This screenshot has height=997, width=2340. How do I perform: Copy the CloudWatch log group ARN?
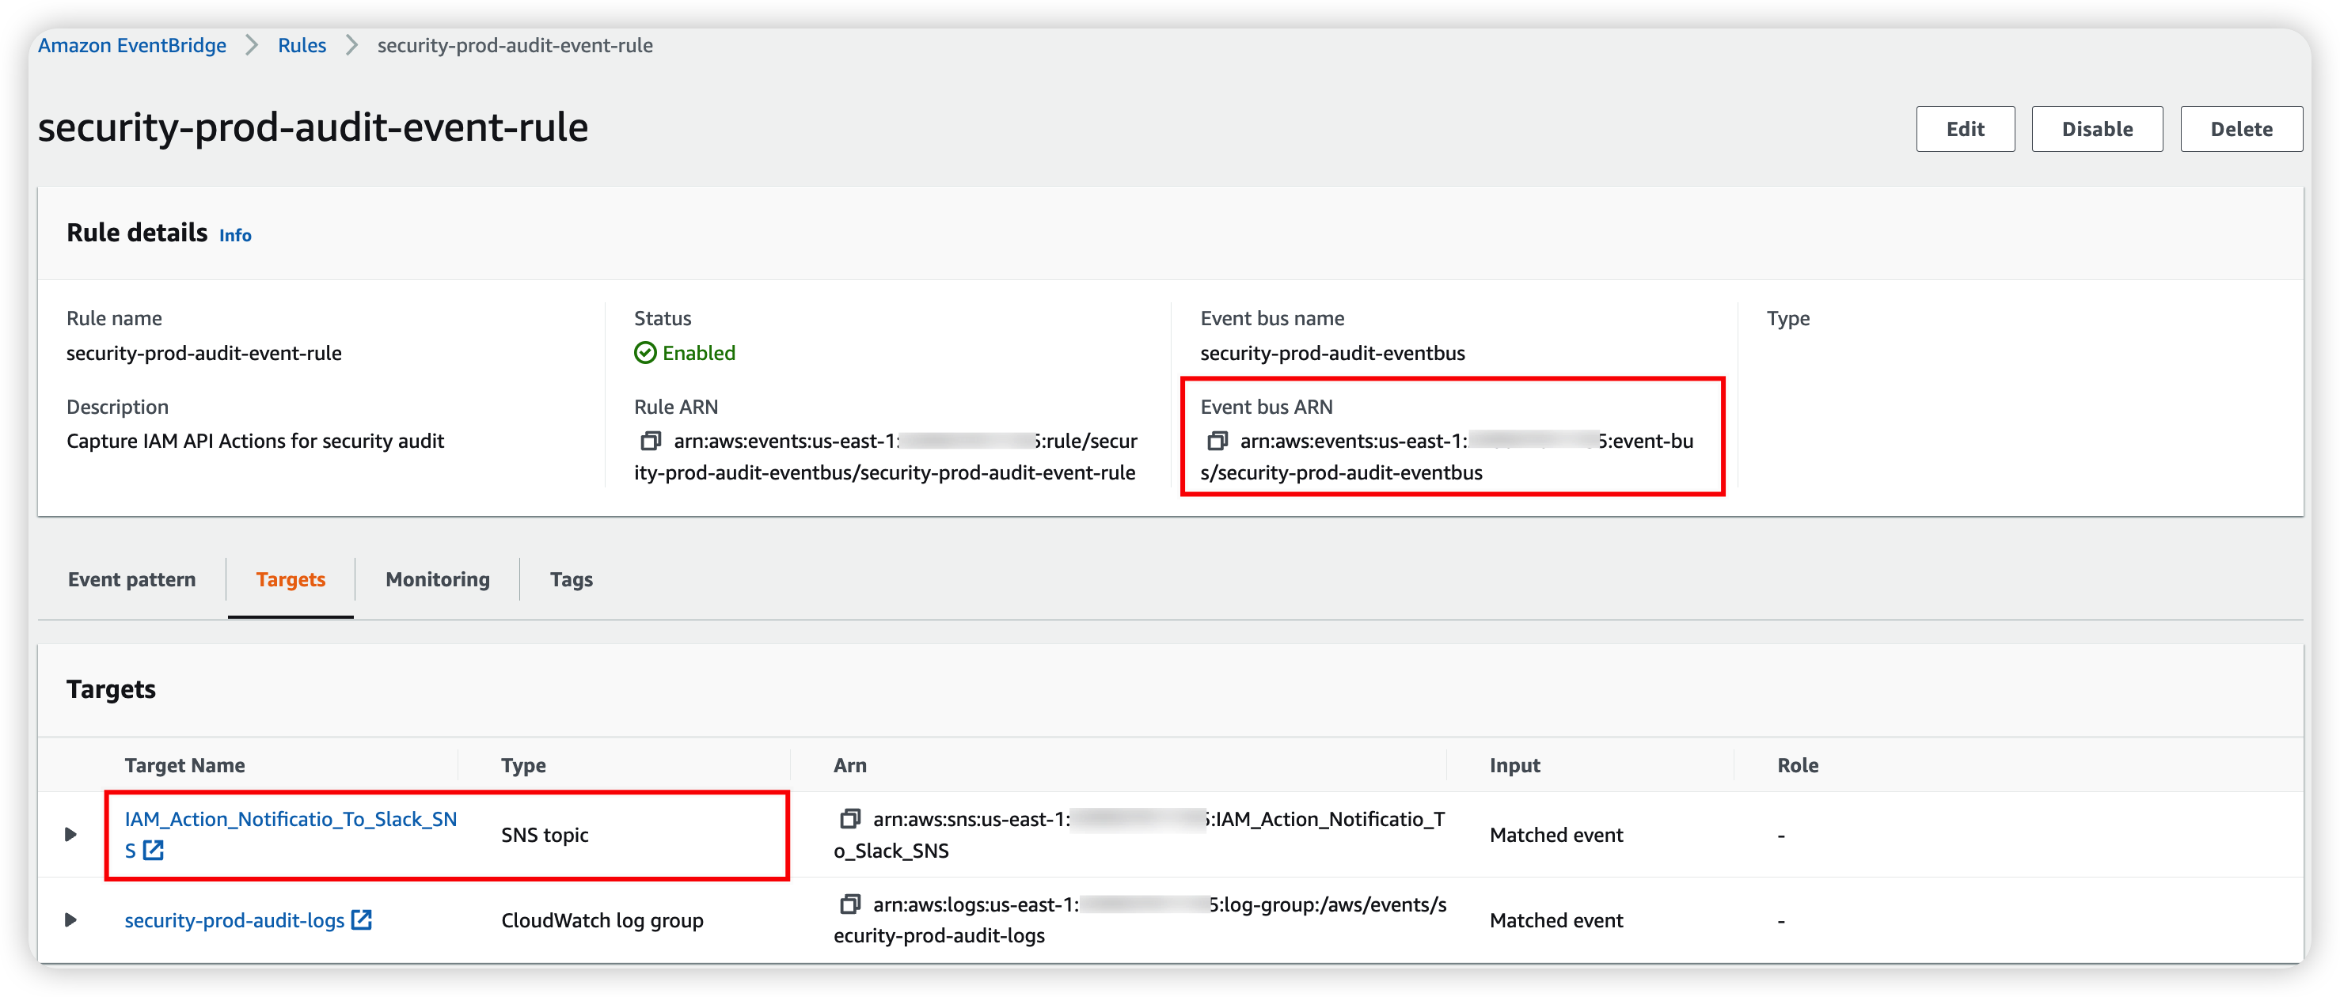click(x=849, y=904)
